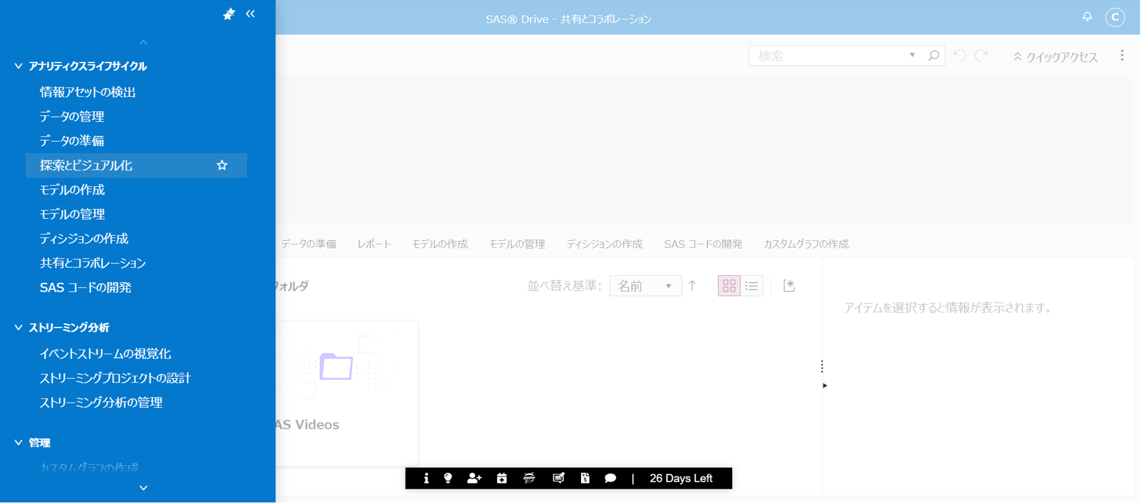Move menu down with bottom chevron
The width and height of the screenshot is (1143, 503).
pos(143,488)
